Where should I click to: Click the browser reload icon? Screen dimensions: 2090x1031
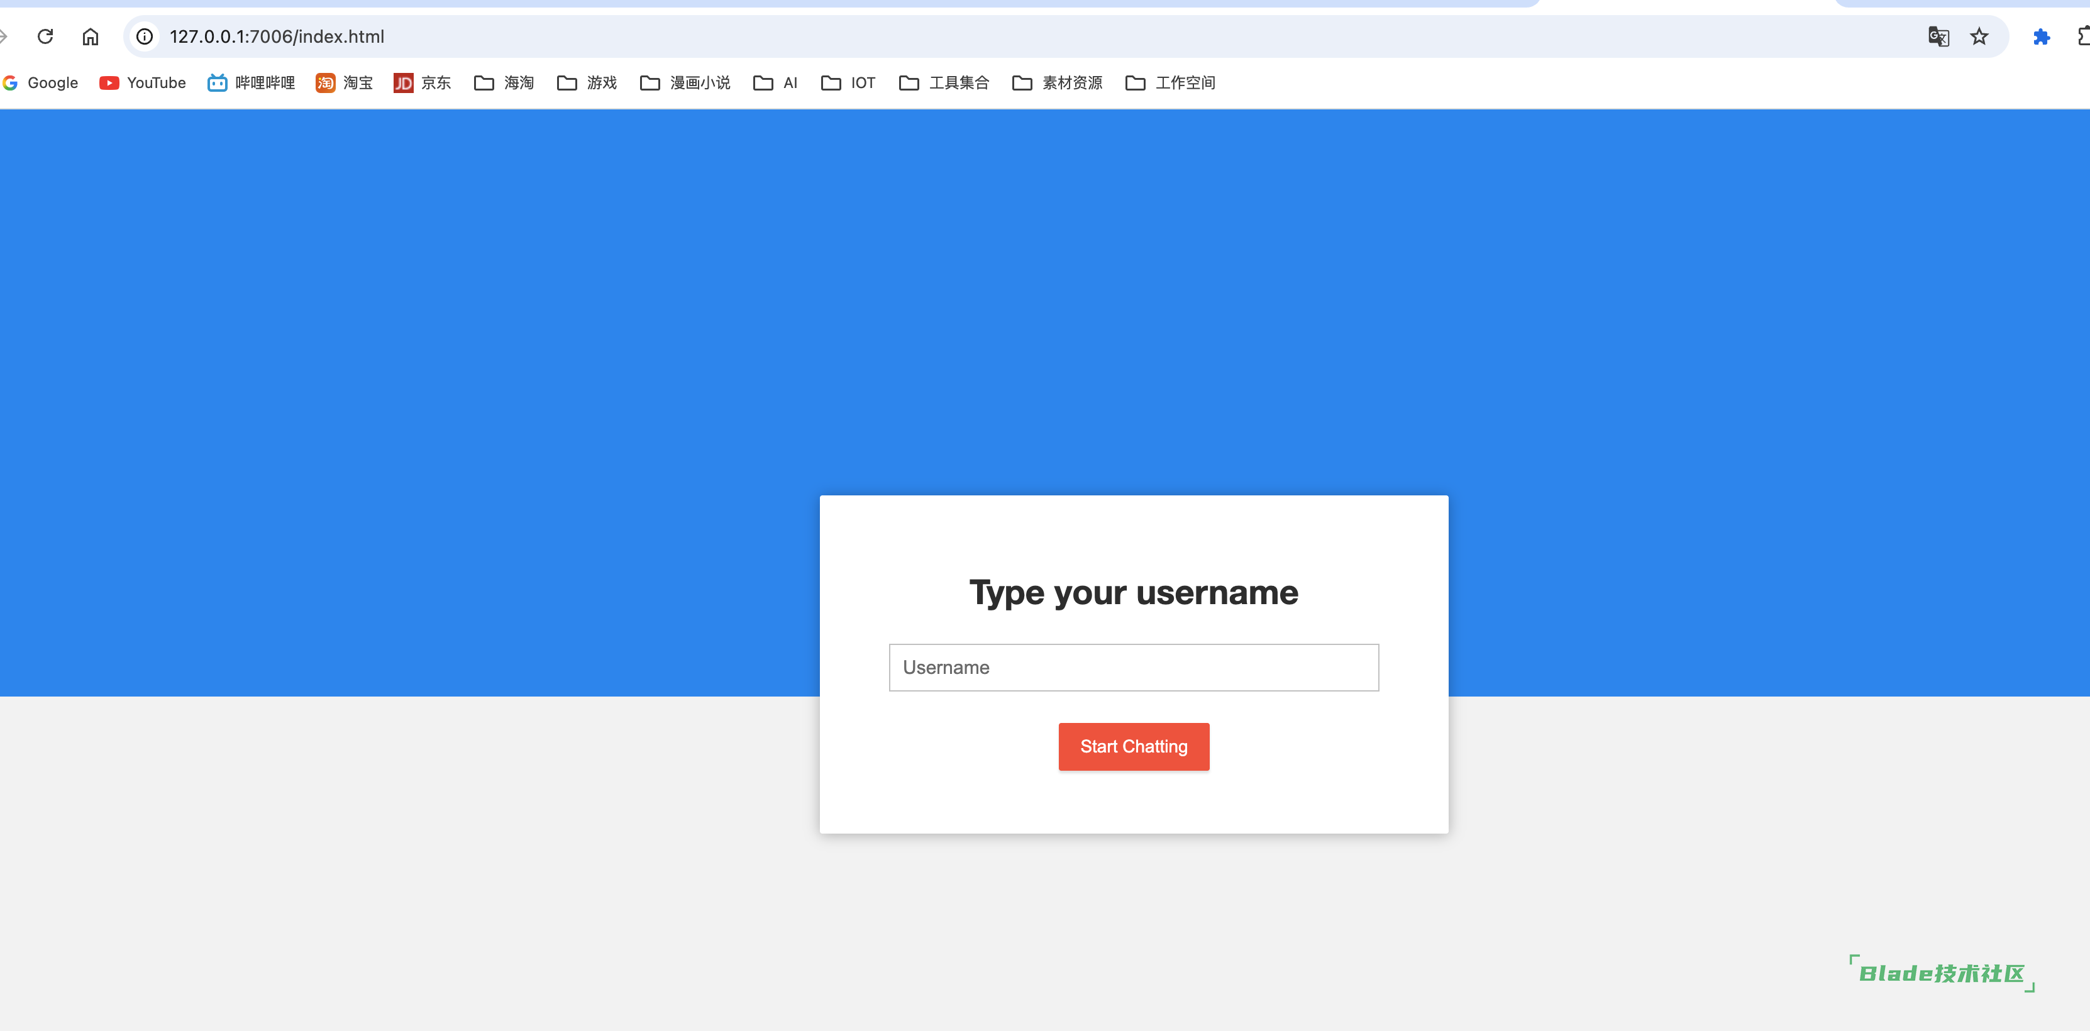coord(45,36)
